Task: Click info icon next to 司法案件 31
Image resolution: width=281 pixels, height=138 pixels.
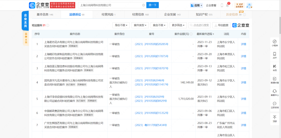Action: point(48,25)
